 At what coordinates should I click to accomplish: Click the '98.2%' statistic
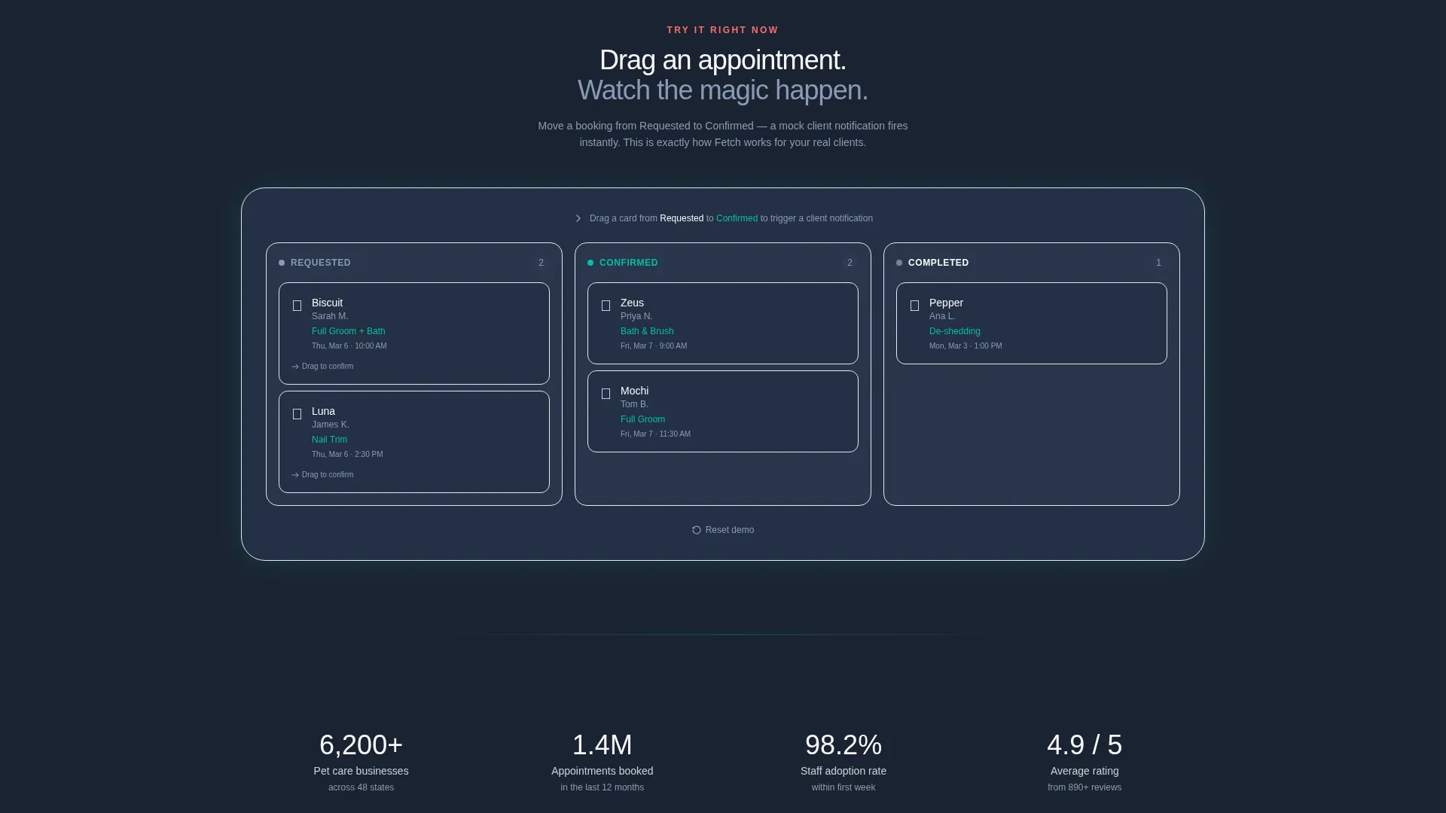[x=843, y=745]
